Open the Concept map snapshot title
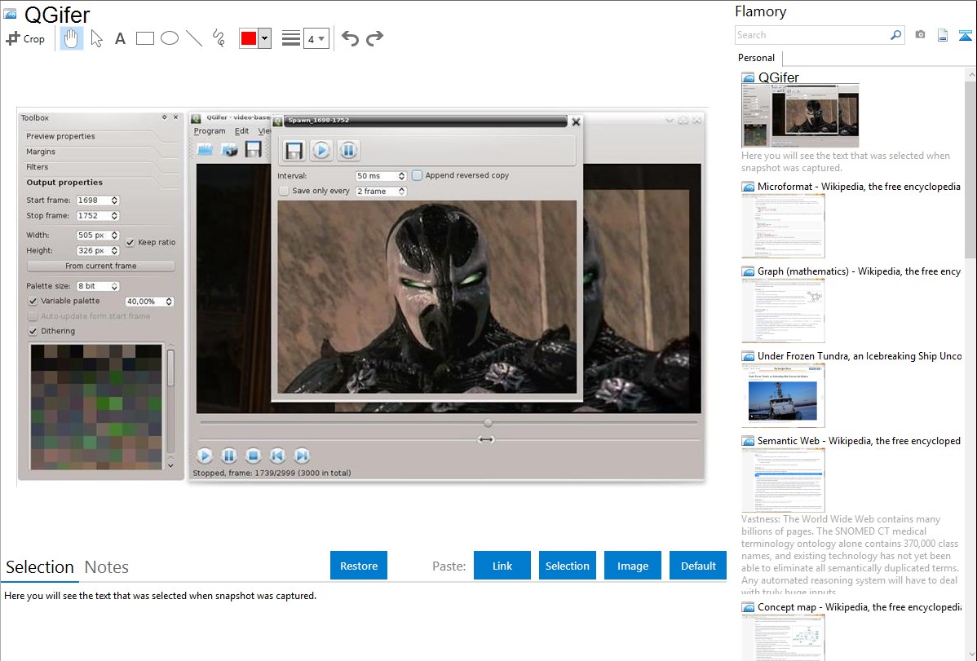977x661 pixels. coord(859,606)
